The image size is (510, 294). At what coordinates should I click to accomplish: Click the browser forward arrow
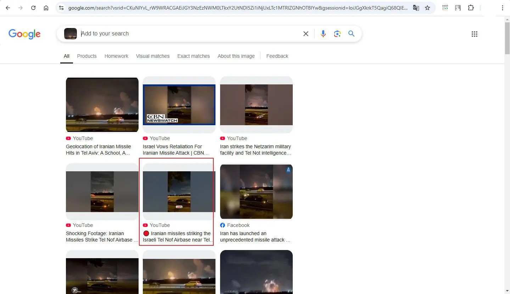[21, 8]
